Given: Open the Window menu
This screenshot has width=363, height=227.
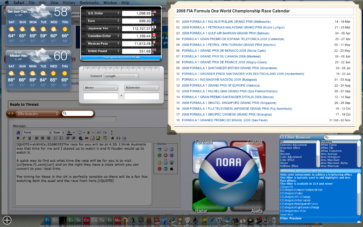Looking at the screenshot, I should [110, 2].
